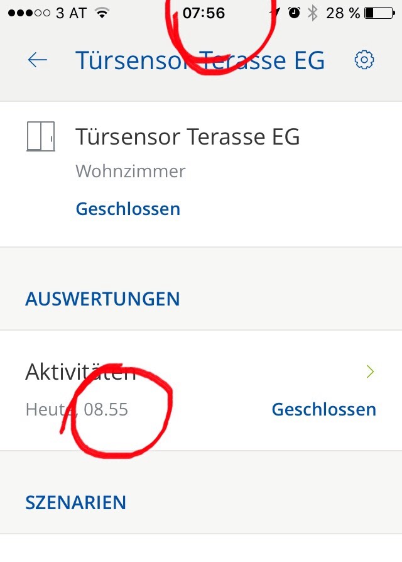
Task: Tap the header title Türsensor Terasse EG
Action: click(x=200, y=60)
